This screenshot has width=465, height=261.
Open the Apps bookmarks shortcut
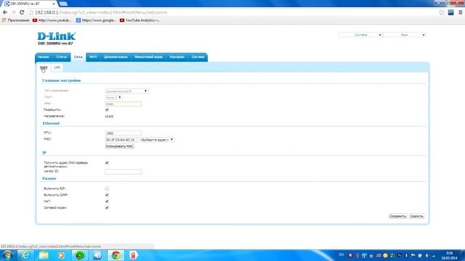pyautogui.click(x=16, y=20)
